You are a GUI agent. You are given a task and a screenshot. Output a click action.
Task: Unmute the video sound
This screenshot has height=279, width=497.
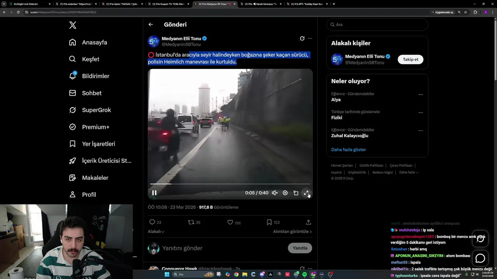pos(275,193)
